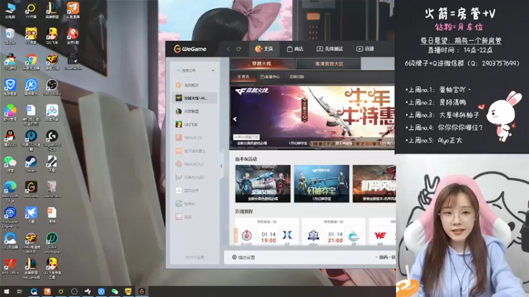Screen dimensions: 529x297
Task: Open the Steam desktop icon
Action: tap(31, 164)
